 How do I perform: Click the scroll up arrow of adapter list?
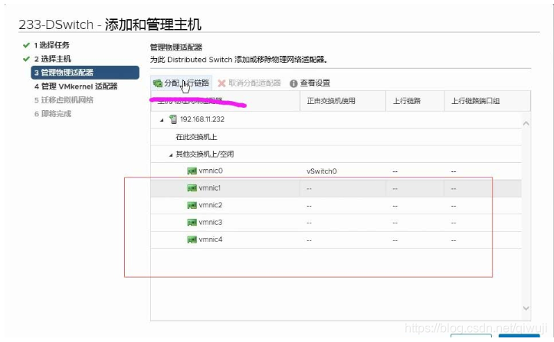526,123
